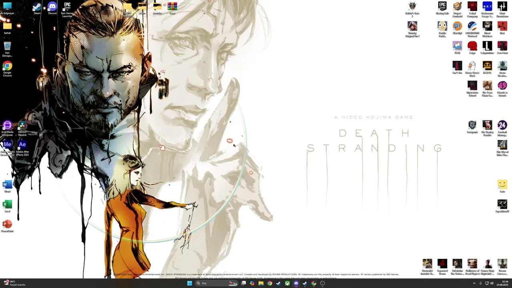Click the microphone icon in system tray

click(480, 283)
